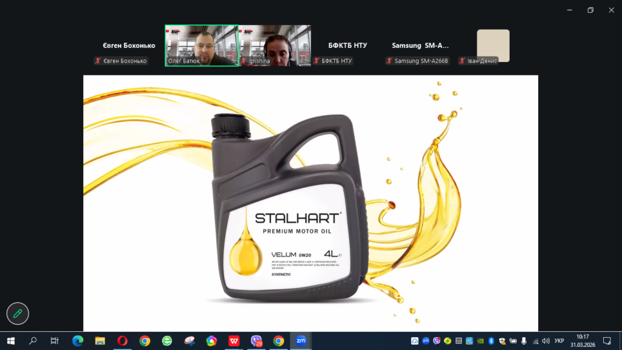Screen dimensions: 622x350
Task: Launch WPS Office from the taskbar
Action: (x=234, y=341)
